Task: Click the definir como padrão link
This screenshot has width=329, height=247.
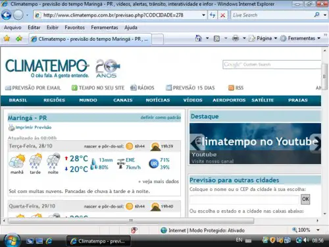Action: coord(161,117)
